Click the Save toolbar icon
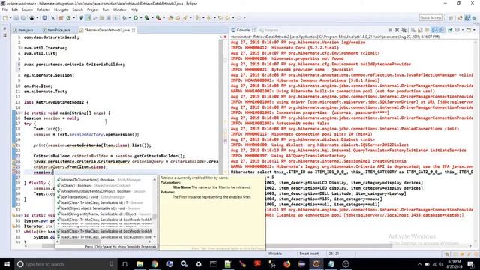The width and height of the screenshot is (480, 270). (x=16, y=18)
